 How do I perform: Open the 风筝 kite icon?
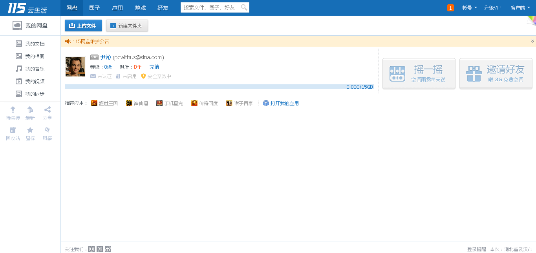coord(48,134)
